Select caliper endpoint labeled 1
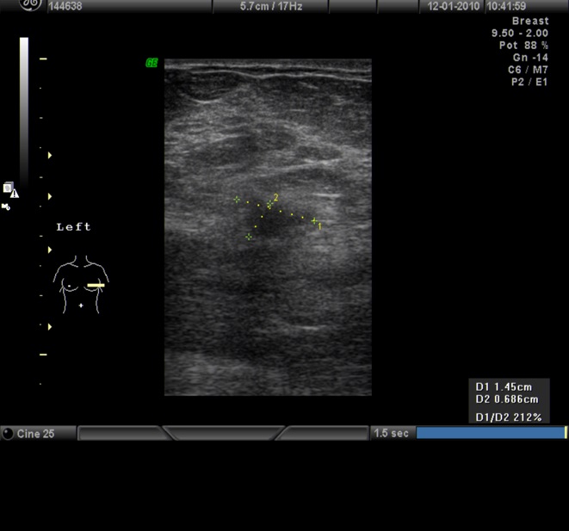This screenshot has height=531, width=569. (315, 221)
